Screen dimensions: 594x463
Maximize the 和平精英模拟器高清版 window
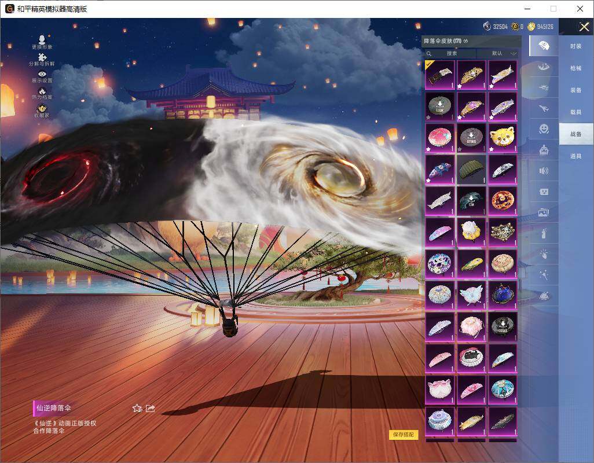(x=553, y=9)
